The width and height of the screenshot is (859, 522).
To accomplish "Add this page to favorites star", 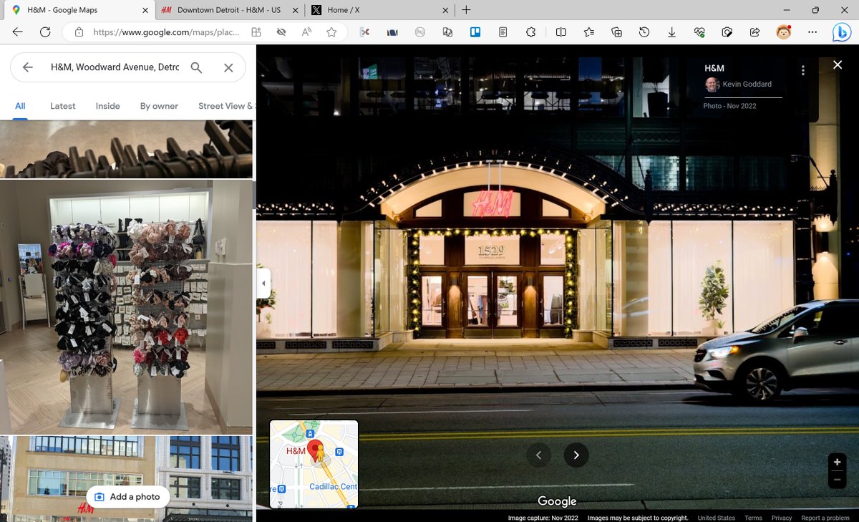I will point(331,32).
